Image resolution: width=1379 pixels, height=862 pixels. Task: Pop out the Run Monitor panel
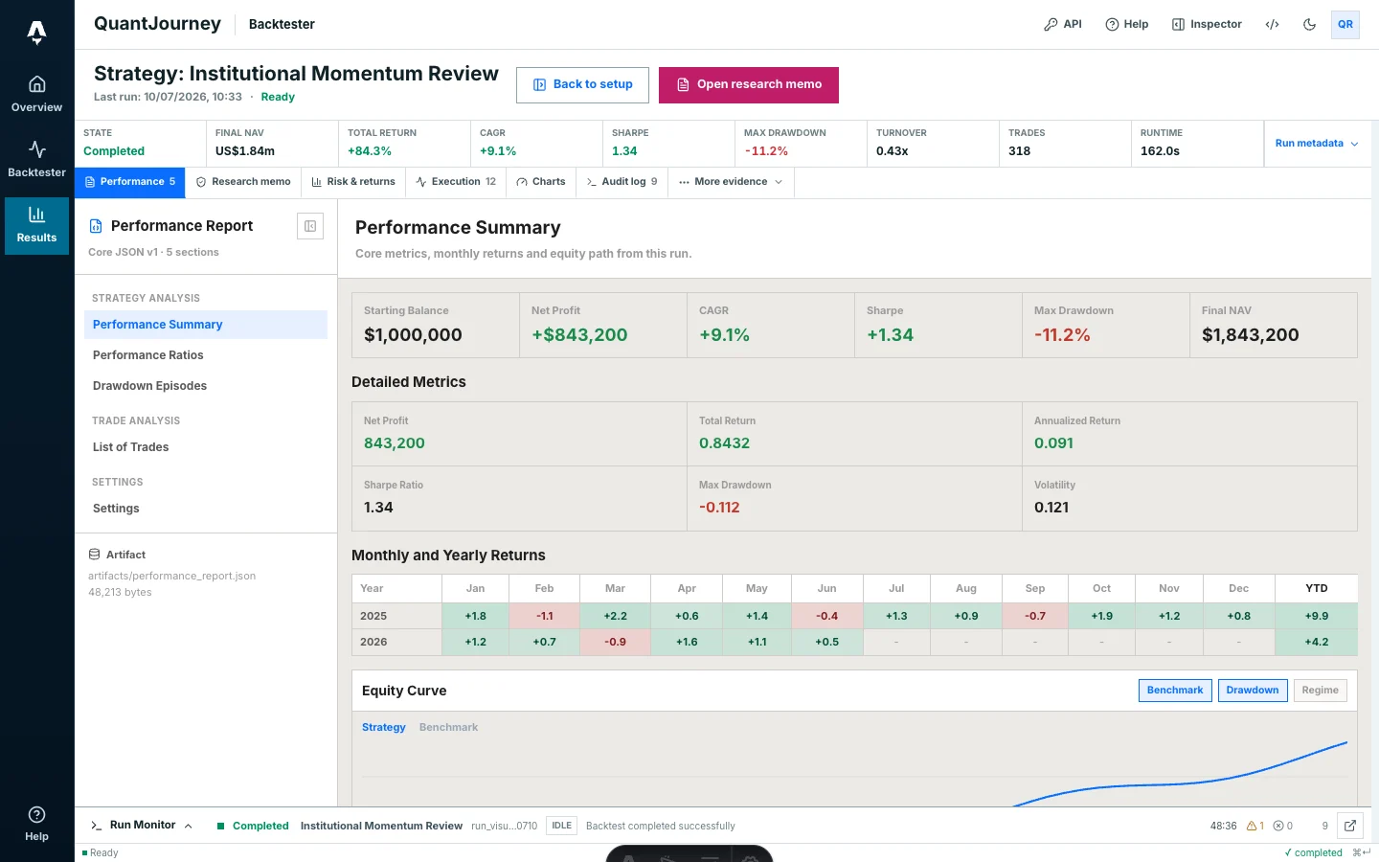tap(1350, 826)
